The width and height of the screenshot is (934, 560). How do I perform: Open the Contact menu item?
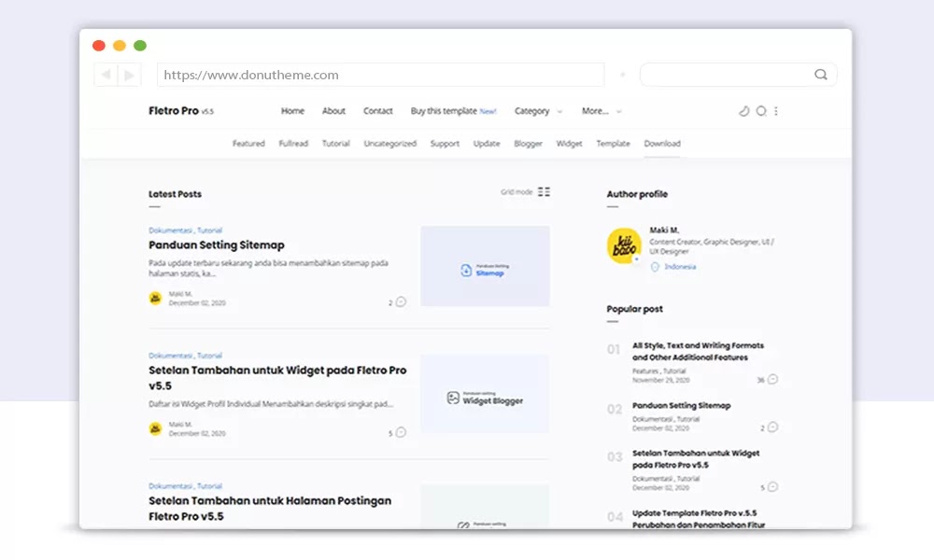(377, 111)
